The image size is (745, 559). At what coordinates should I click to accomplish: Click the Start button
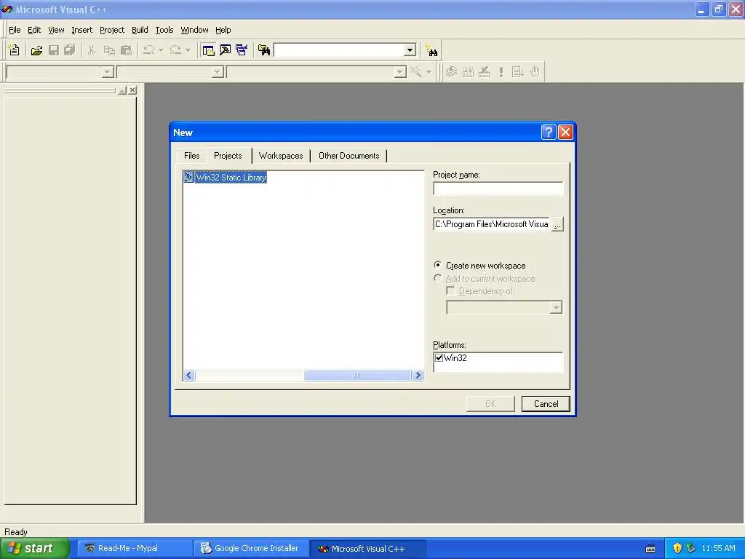(x=35, y=549)
